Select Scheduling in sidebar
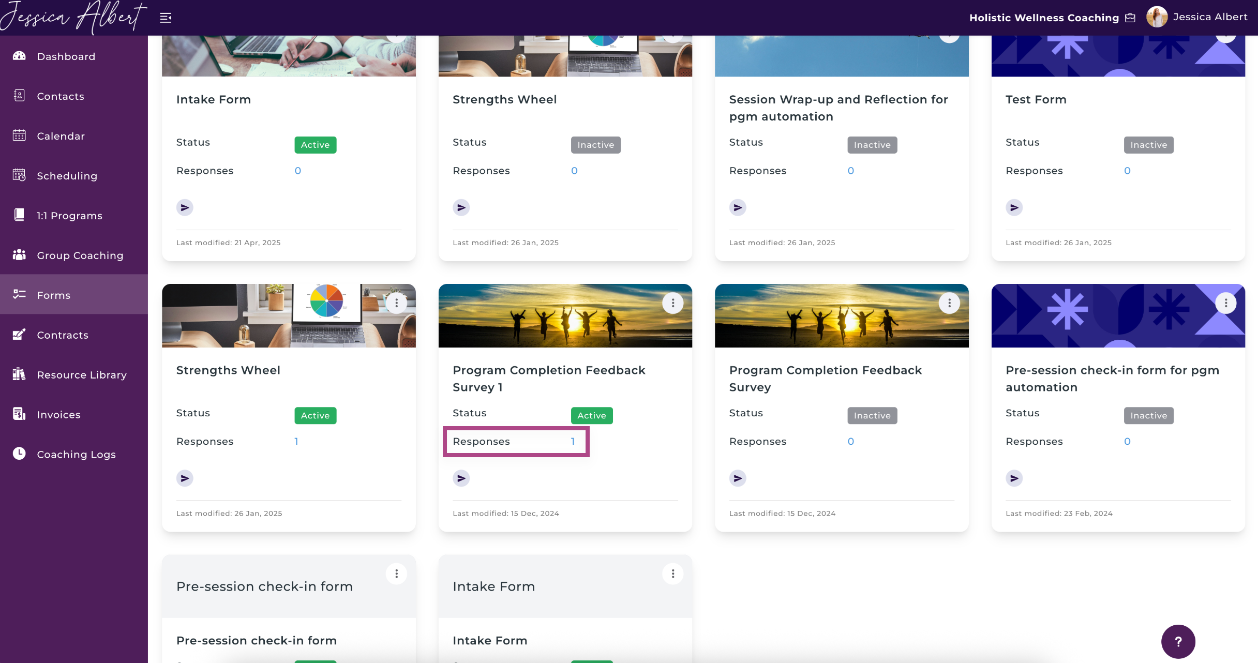 74,176
